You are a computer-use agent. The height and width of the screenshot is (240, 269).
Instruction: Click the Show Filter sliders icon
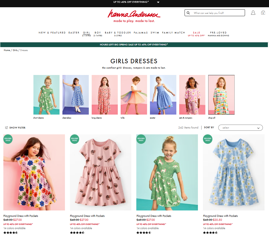6,128
